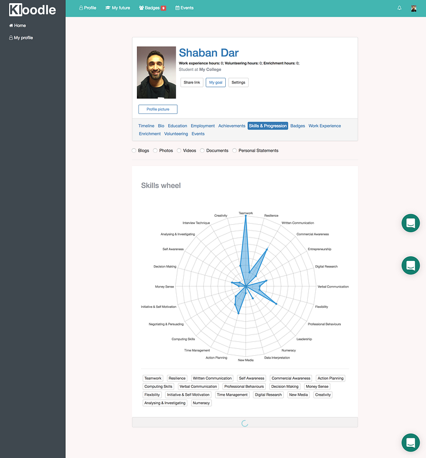Image resolution: width=426 pixels, height=458 pixels.
Task: Select the Photos radio button
Action: 155,151
